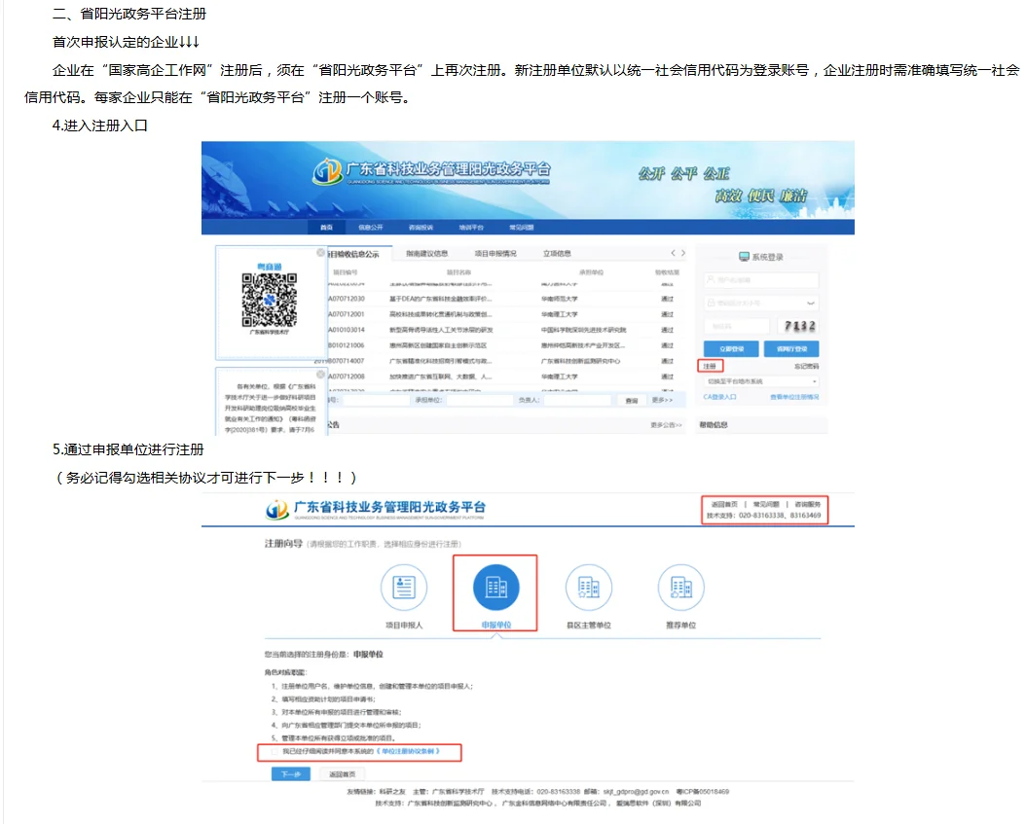Viewport: 1026px width, 824px height.
Task: Click the captcha code image 7132
Action: [x=799, y=326]
